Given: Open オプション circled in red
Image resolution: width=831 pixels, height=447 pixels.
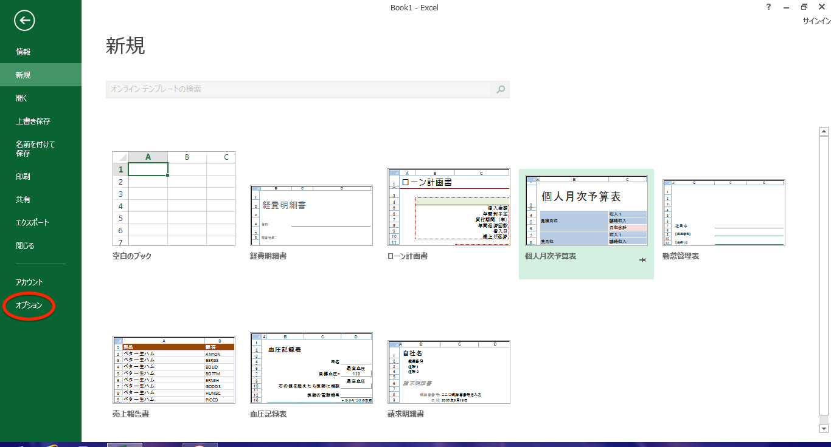Looking at the screenshot, I should [x=29, y=305].
